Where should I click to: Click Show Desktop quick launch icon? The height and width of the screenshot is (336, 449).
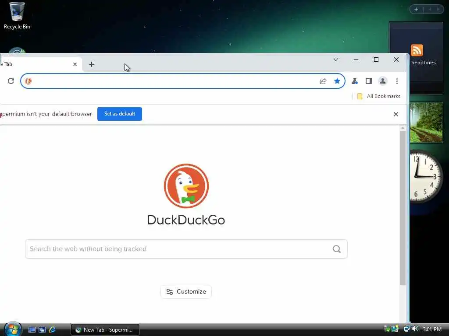tap(32, 330)
